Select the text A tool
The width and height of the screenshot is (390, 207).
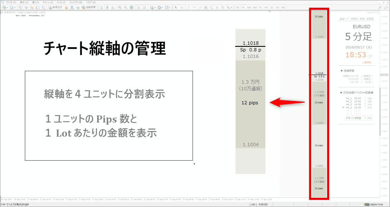tap(217, 7)
